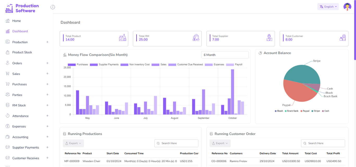Click the Total Supplier worker icon

point(269,38)
